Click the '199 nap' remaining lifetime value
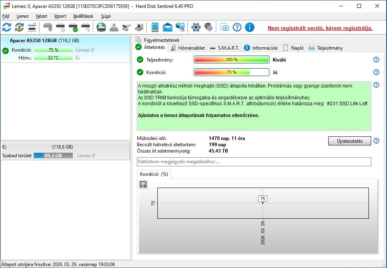 tap(217, 145)
